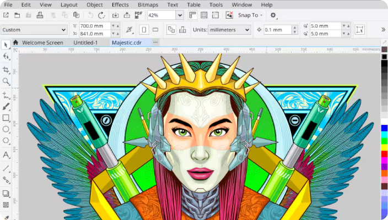The image size is (388, 220).
Task: Switch page to portrait orientation
Action: click(144, 30)
